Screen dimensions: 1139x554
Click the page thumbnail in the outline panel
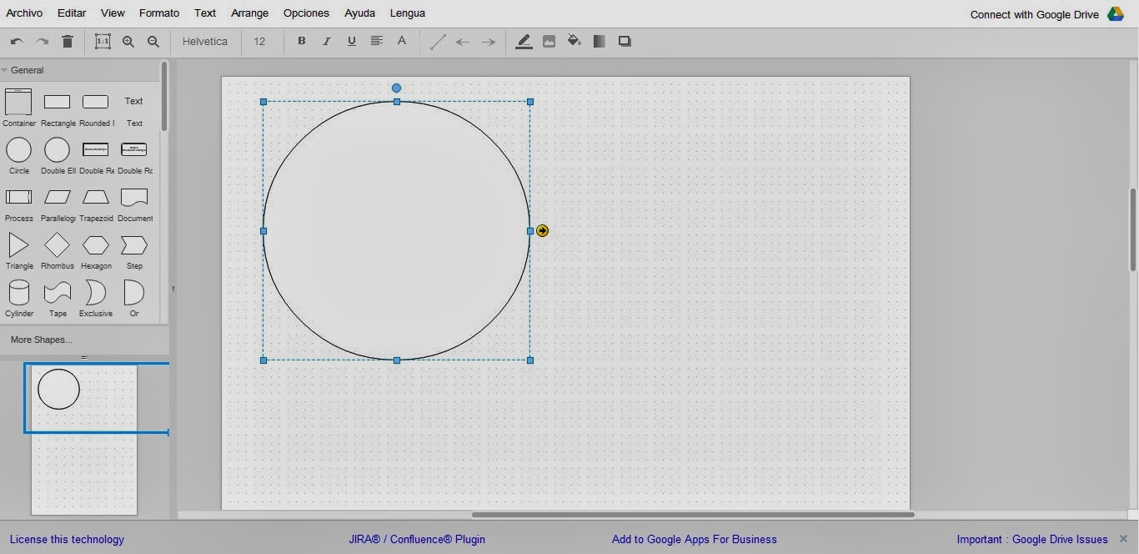tap(83, 396)
